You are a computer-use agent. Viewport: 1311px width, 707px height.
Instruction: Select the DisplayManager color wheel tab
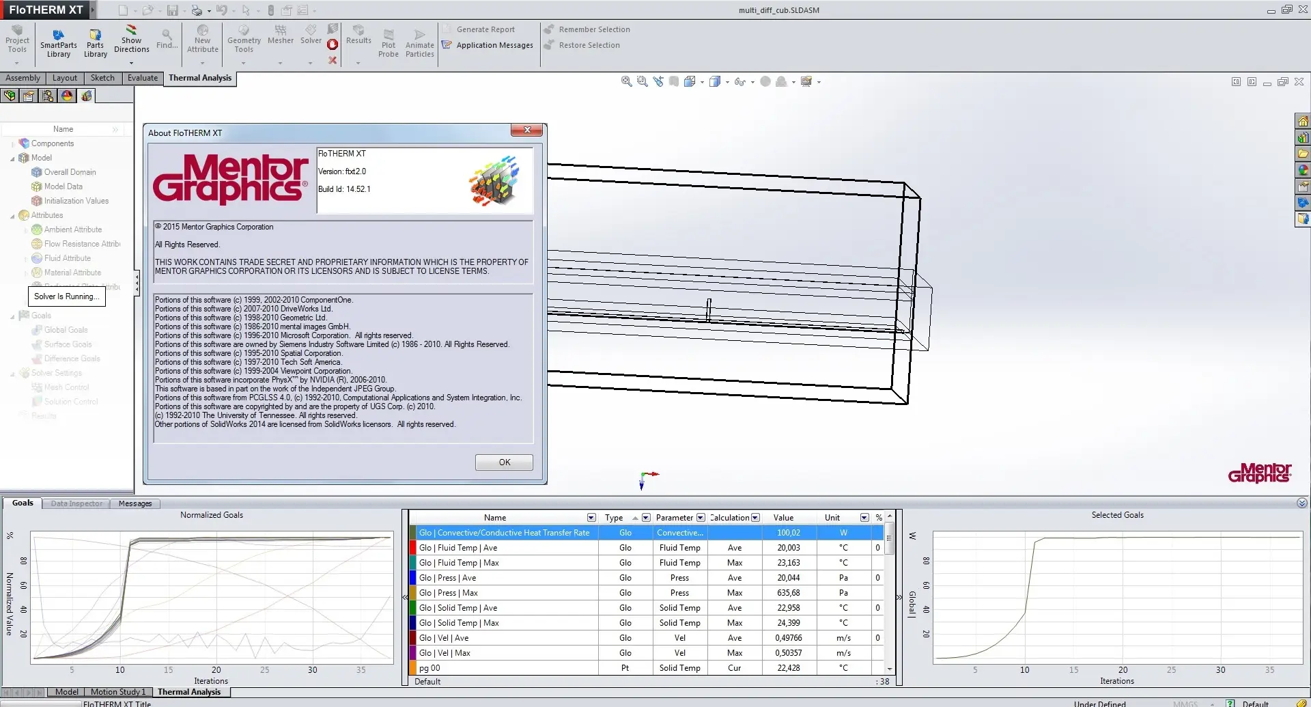tap(67, 96)
